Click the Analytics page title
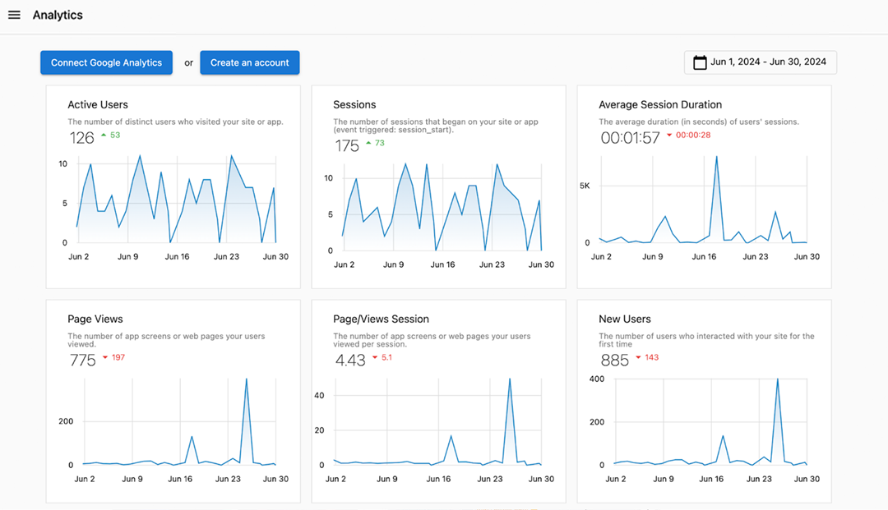Viewport: 888px width, 510px height. 58,15
